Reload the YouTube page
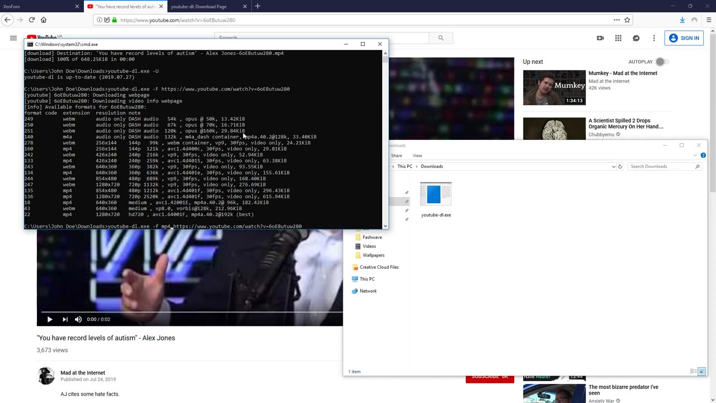Screen dimensions: 716x403 (x=32, y=20)
